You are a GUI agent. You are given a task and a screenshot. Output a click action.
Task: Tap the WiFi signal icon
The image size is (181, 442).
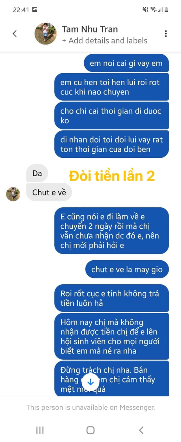[x=153, y=10]
